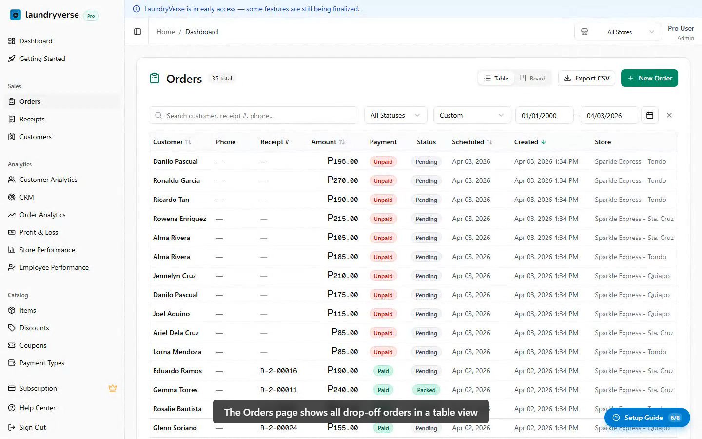
Task: Open CRM from the Analytics sidebar
Action: click(27, 197)
